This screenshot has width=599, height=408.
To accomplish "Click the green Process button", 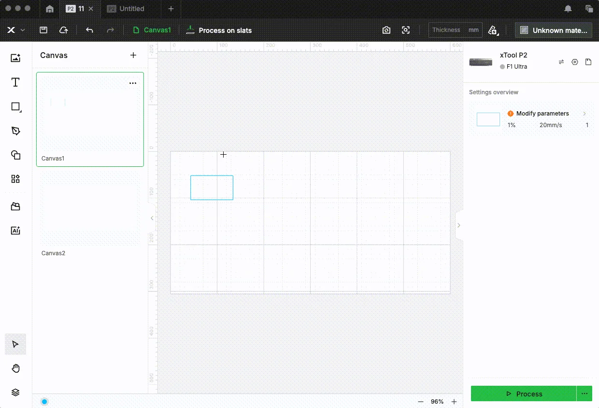I will (524, 393).
